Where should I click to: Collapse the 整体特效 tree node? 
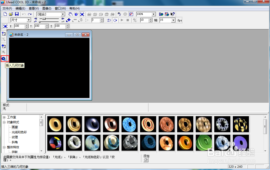point(4,147)
